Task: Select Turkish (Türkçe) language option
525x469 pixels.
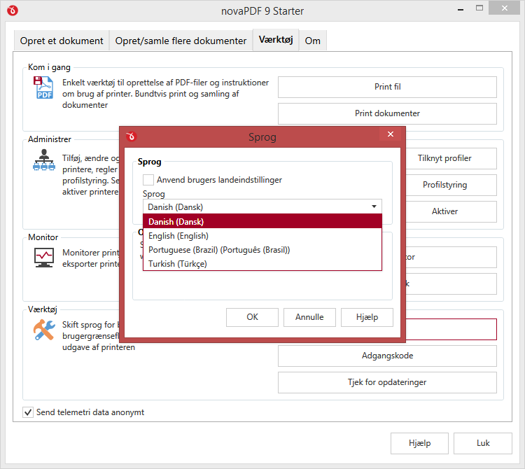Action: (x=262, y=264)
